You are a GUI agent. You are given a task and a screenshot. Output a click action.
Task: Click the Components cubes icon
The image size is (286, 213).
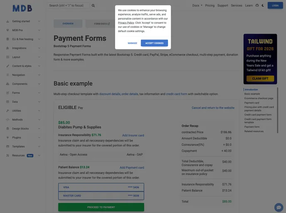point(7,84)
